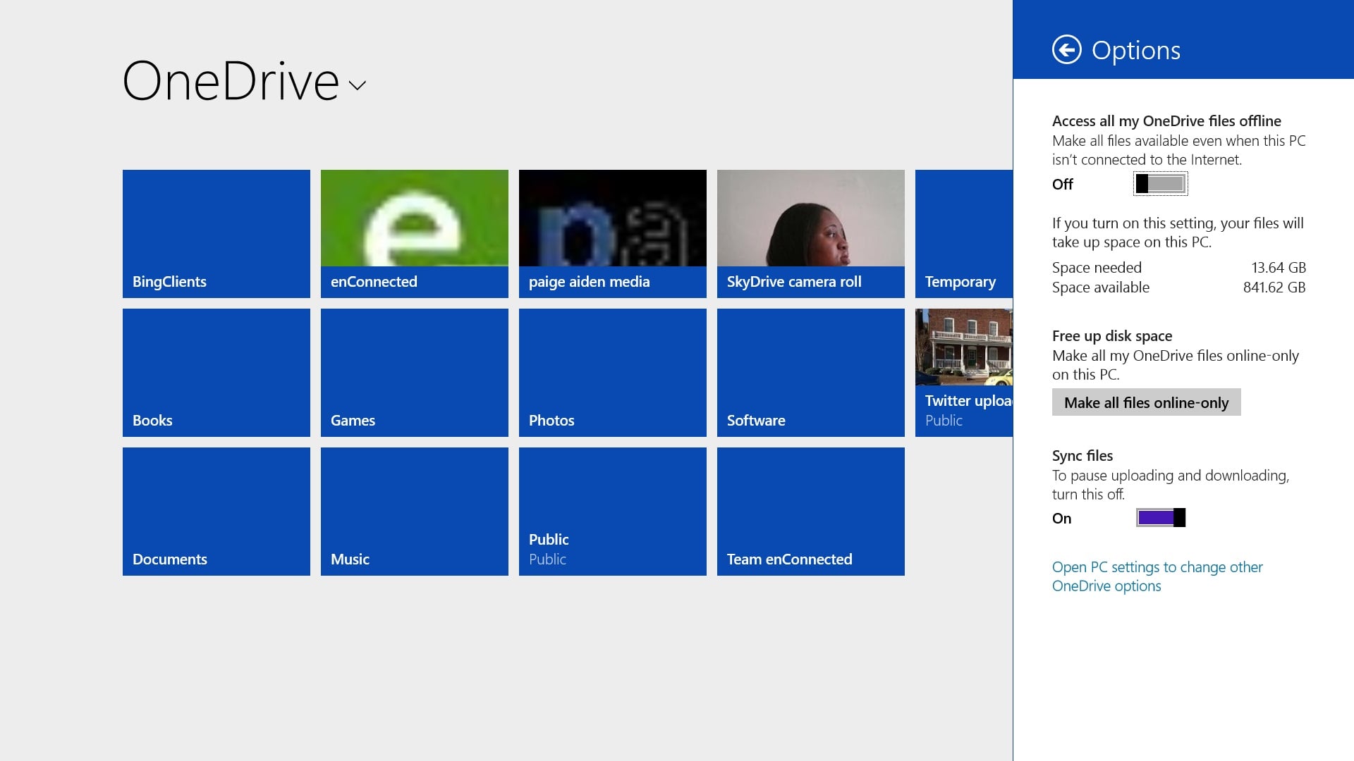Open the Documents folder tile

216,511
